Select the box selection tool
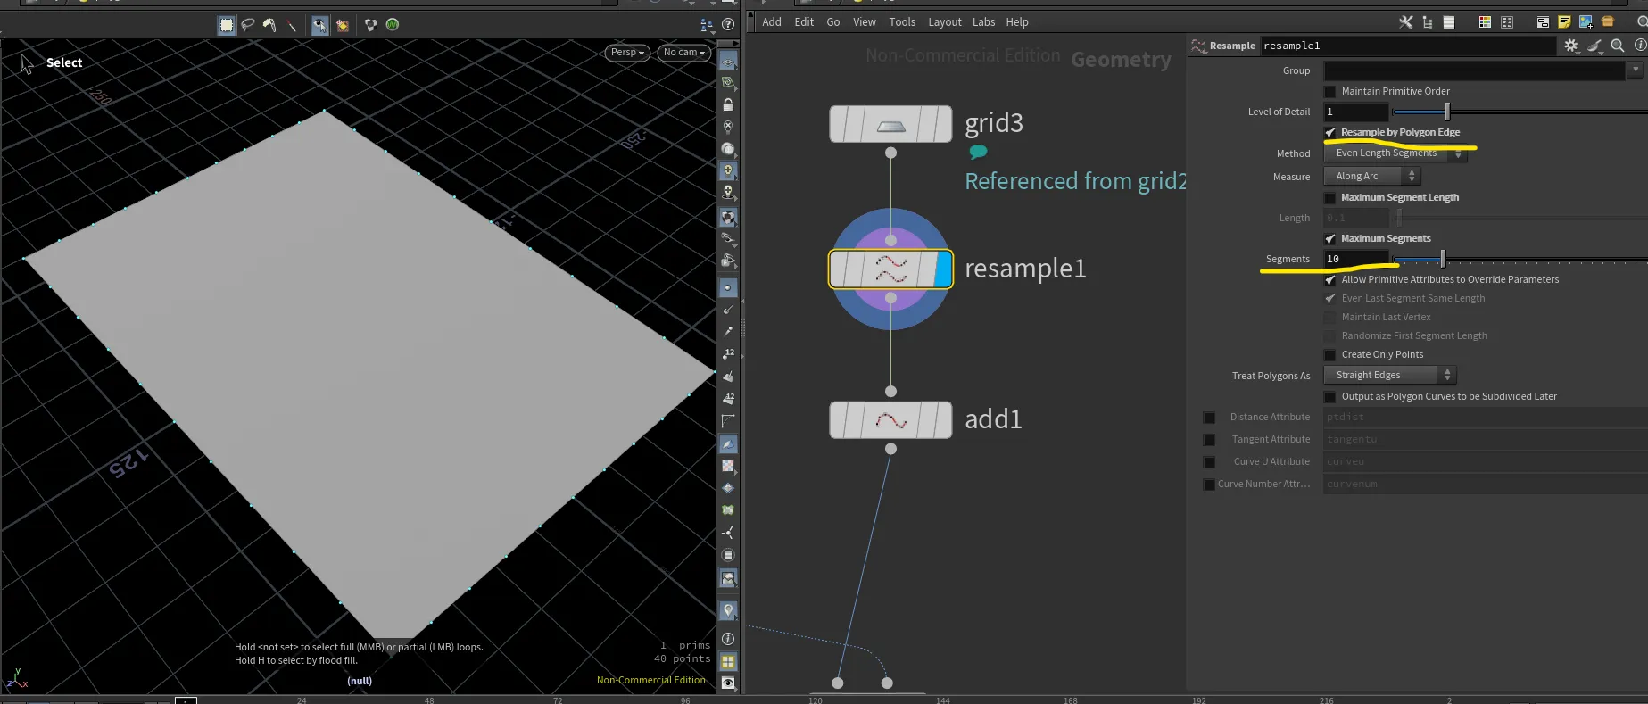The image size is (1648, 704). [x=227, y=25]
